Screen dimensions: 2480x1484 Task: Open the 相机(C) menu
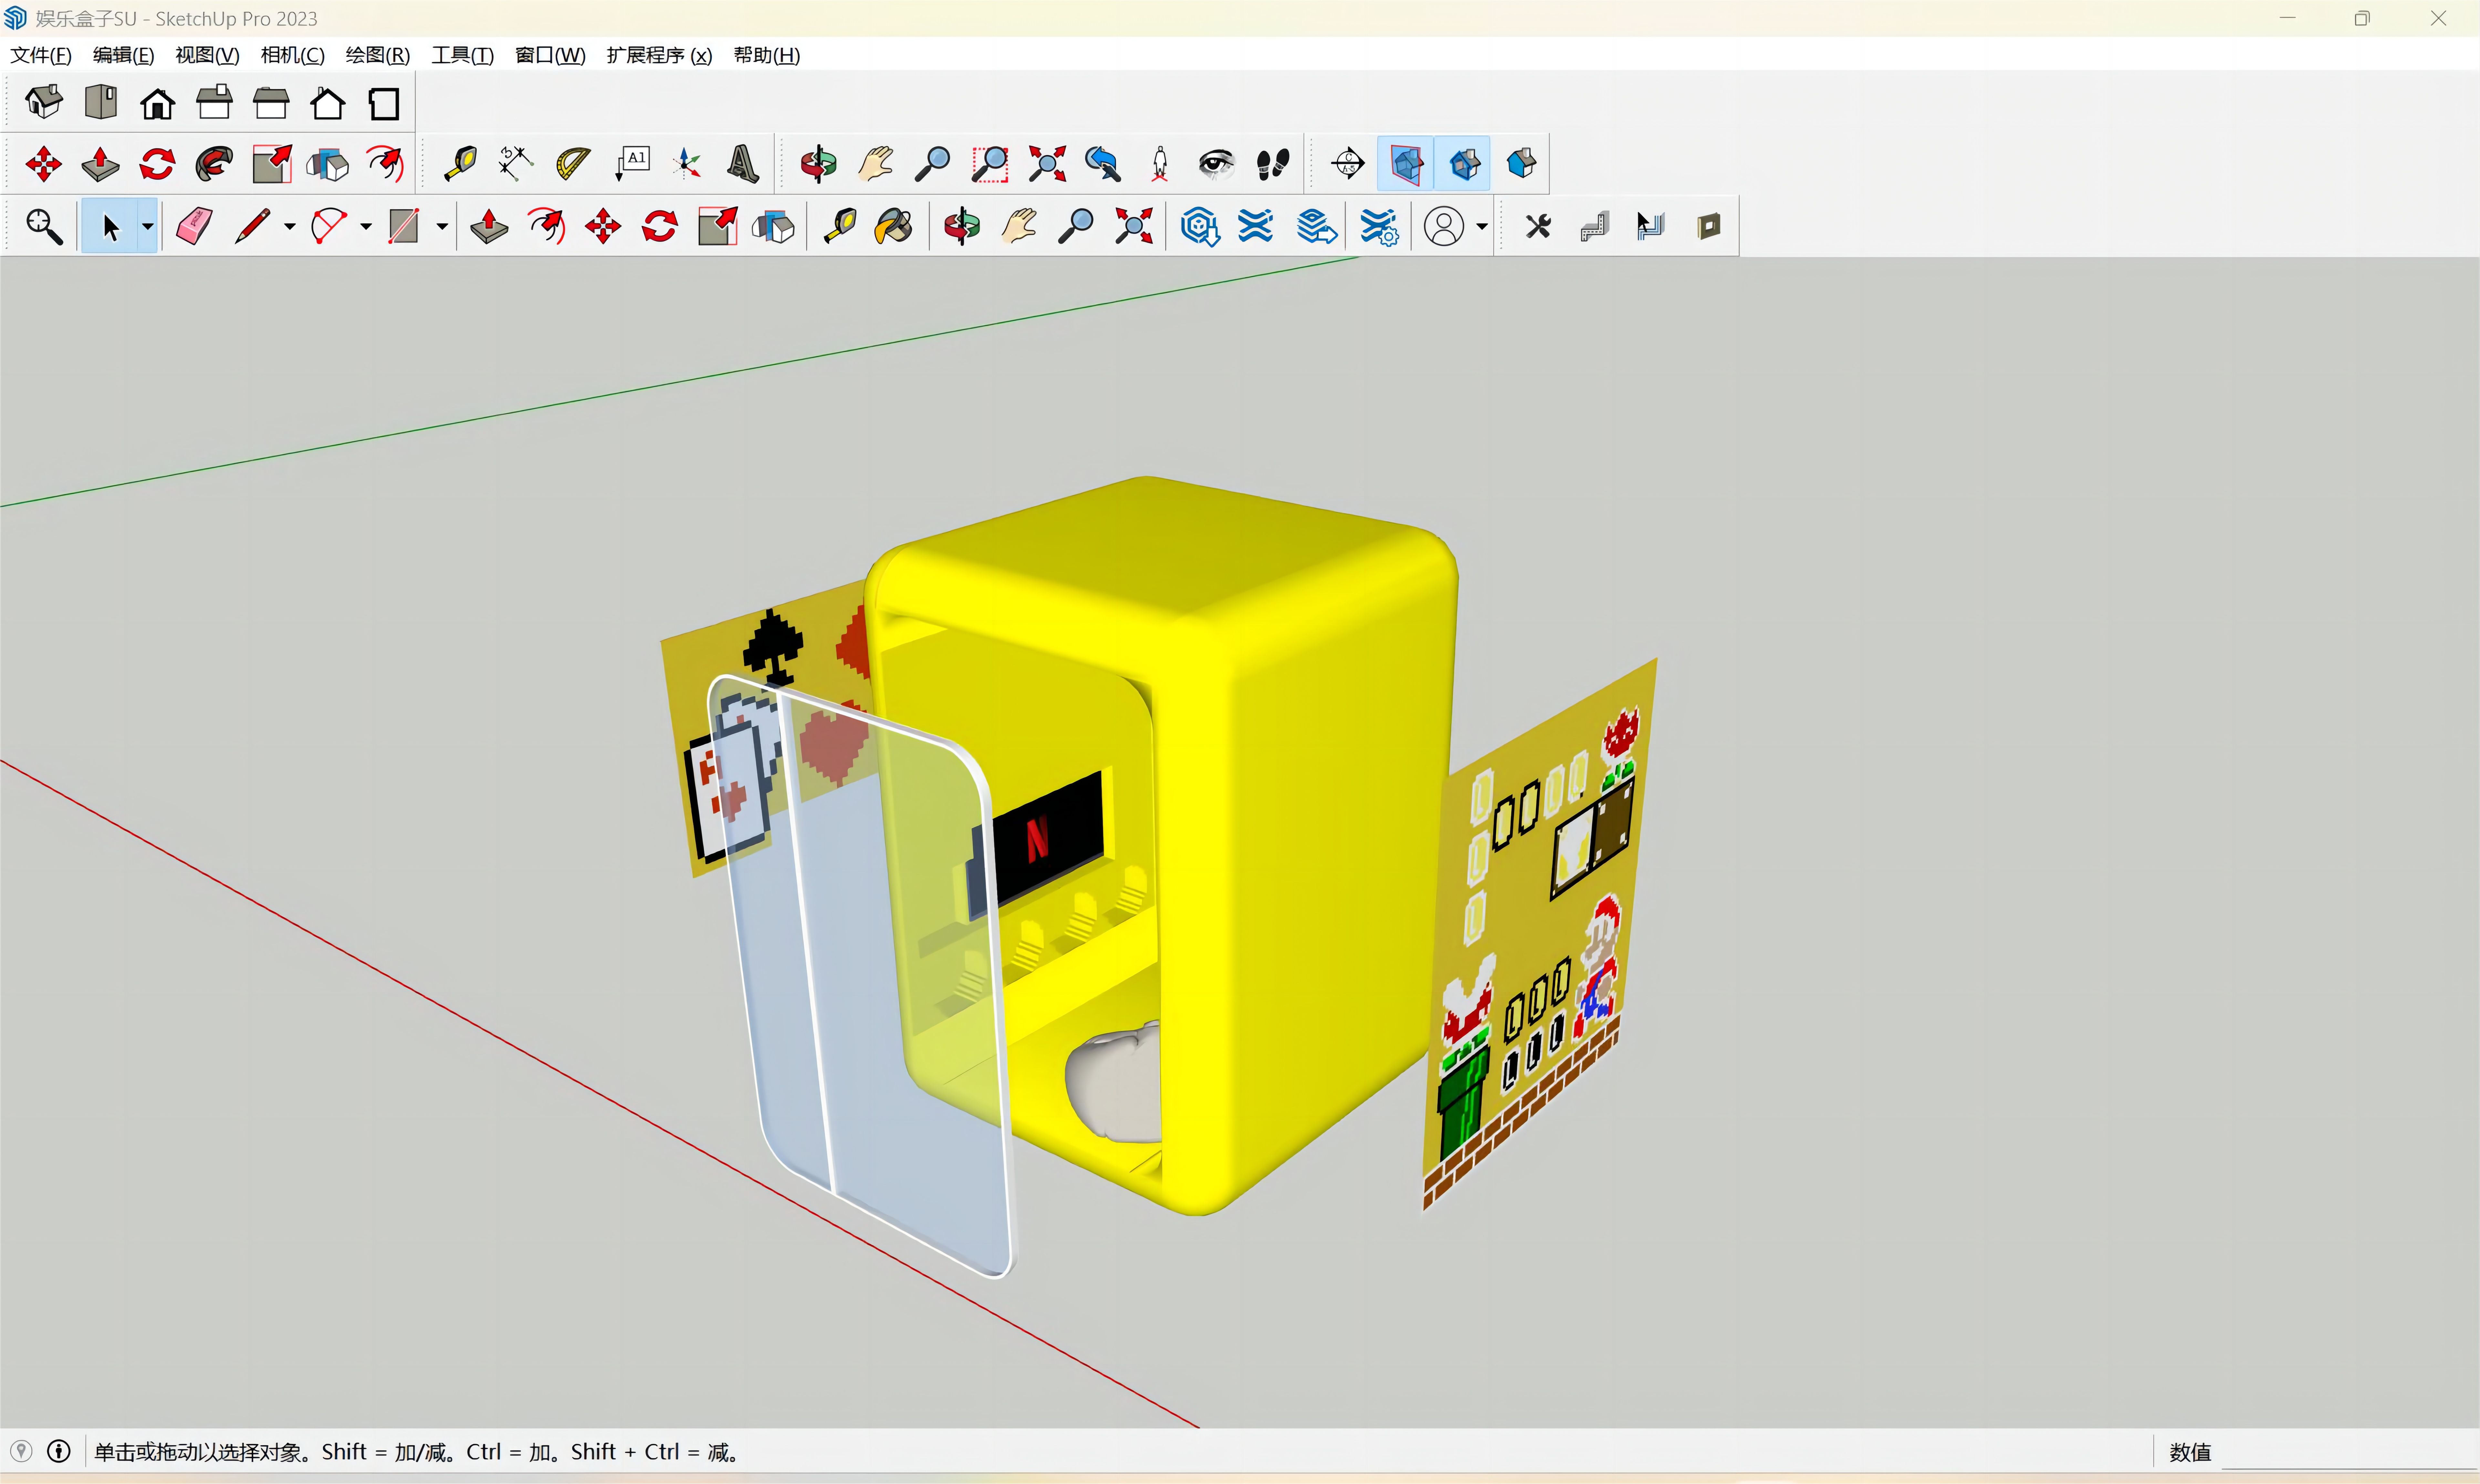pyautogui.click(x=292, y=55)
